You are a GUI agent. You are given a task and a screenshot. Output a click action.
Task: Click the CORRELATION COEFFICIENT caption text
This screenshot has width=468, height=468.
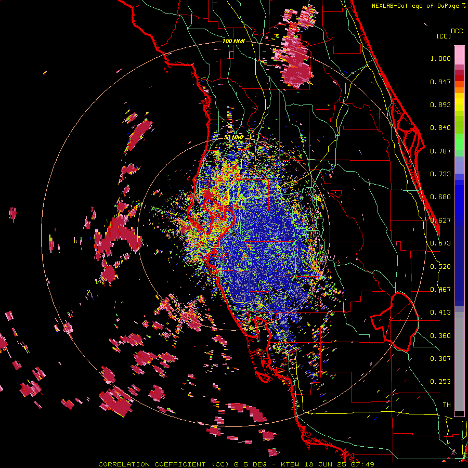tap(152, 464)
